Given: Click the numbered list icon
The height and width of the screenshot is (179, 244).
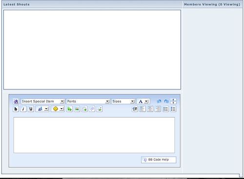Looking at the screenshot, I should pyautogui.click(x=166, y=109).
